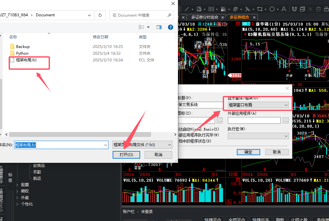The image size is (329, 221).
Task: Open the file dialog help icon
Action: [170, 27]
